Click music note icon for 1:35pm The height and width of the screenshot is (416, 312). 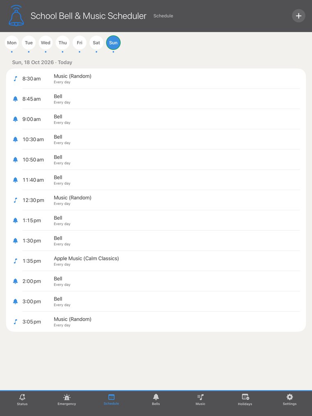coord(15,261)
